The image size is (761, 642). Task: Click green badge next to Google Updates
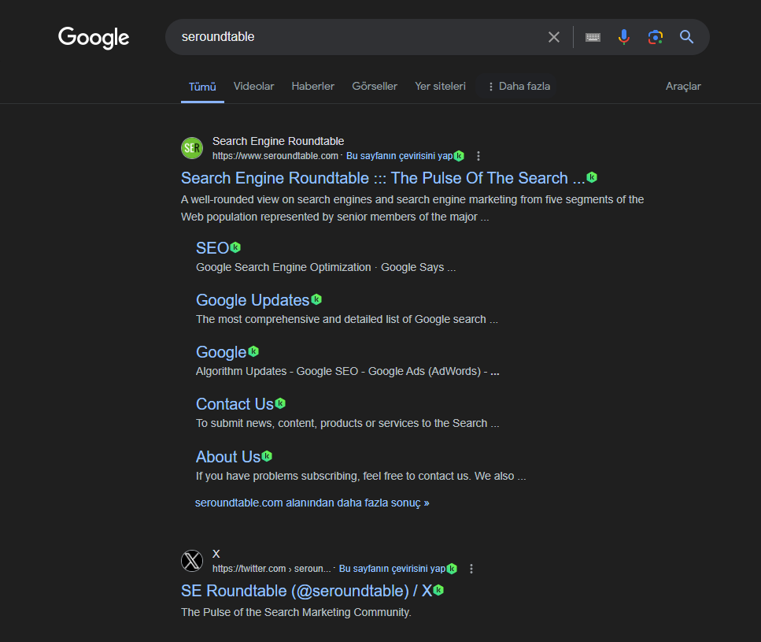tap(316, 299)
